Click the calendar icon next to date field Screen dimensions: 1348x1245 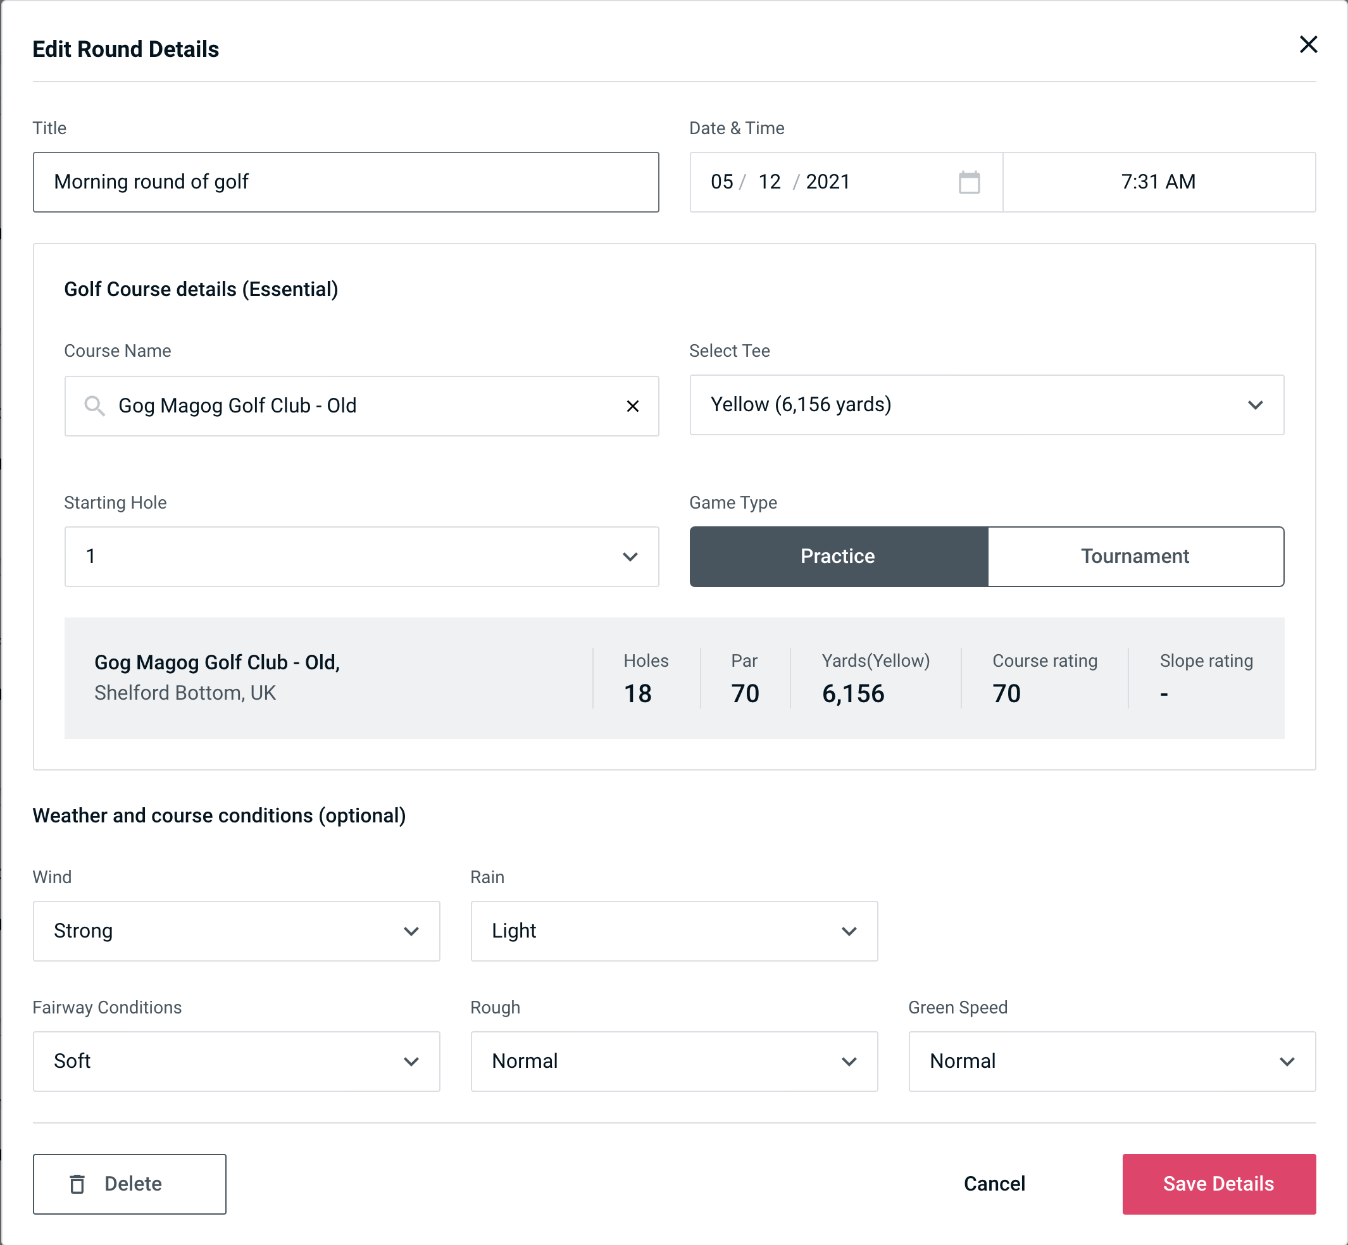[969, 182]
